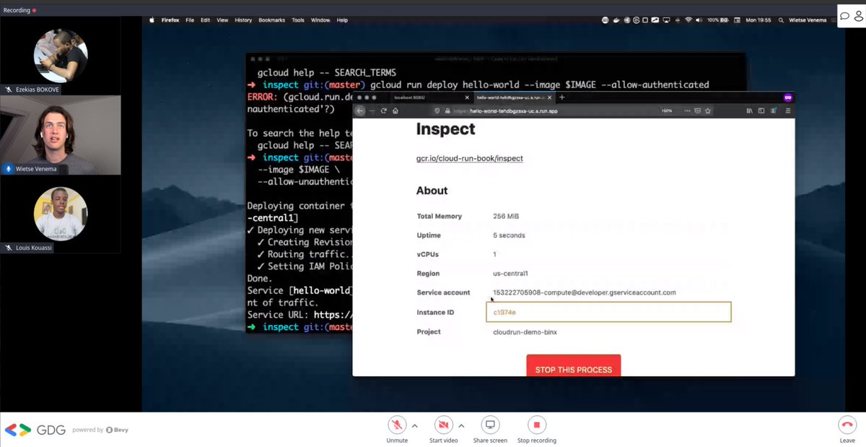This screenshot has height=447, width=866.
Task: Click the Share screen button
Action: 490,425
